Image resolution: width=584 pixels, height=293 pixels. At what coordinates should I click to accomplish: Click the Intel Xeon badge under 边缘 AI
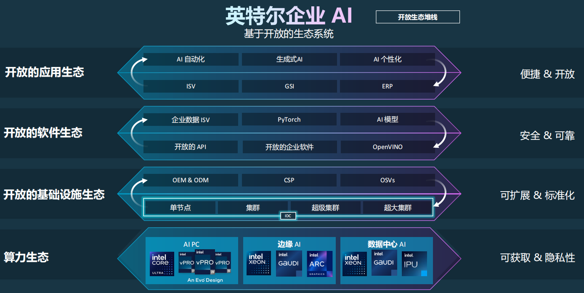pyautogui.click(x=259, y=263)
